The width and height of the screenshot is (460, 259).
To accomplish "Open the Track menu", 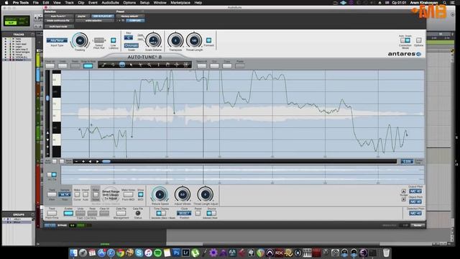I will (69, 3).
